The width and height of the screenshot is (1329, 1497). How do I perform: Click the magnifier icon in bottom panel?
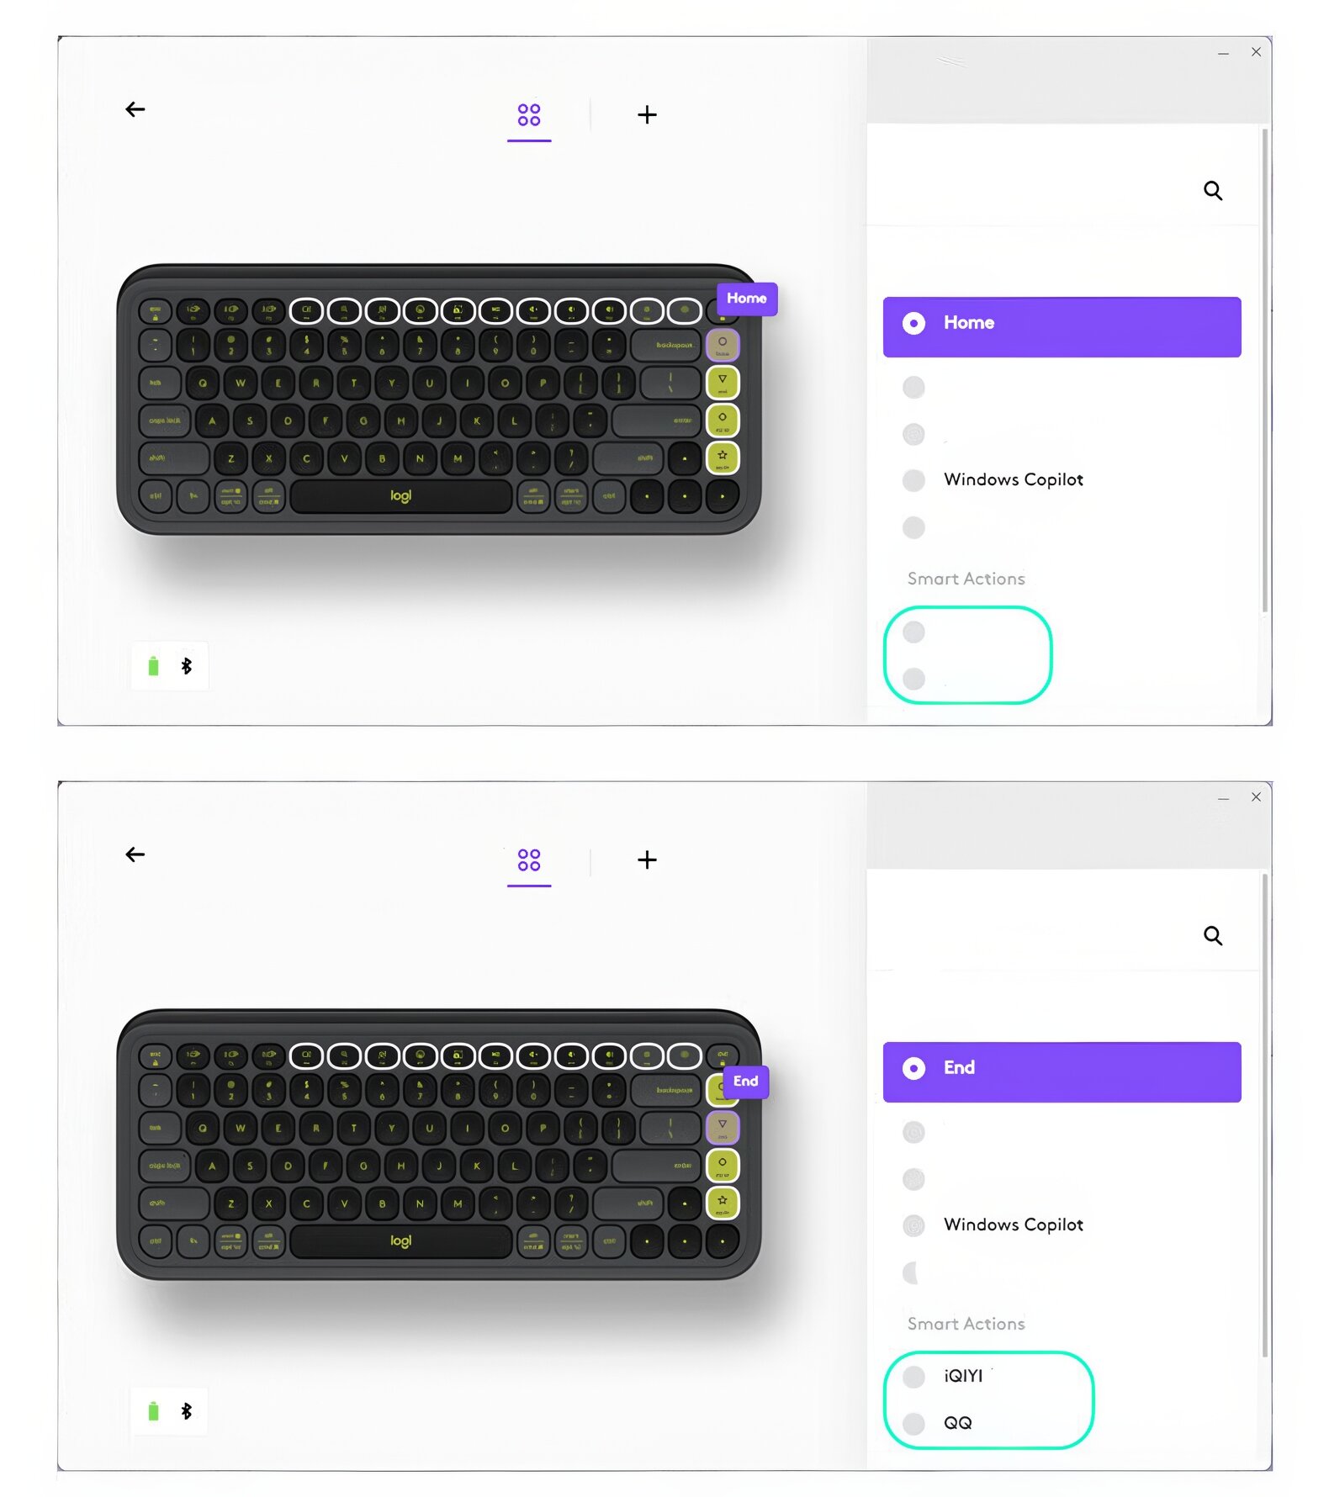coord(1212,936)
